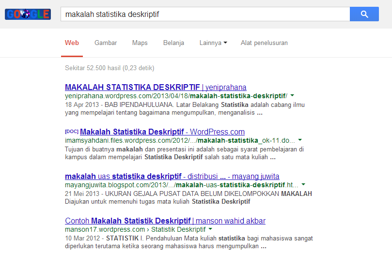Click the imamsyahdani.files.wordpress.com green URL text

(180, 140)
